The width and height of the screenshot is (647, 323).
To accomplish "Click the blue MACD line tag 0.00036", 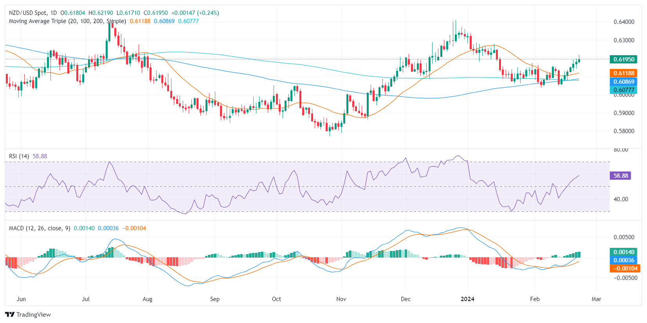I will pos(624,260).
